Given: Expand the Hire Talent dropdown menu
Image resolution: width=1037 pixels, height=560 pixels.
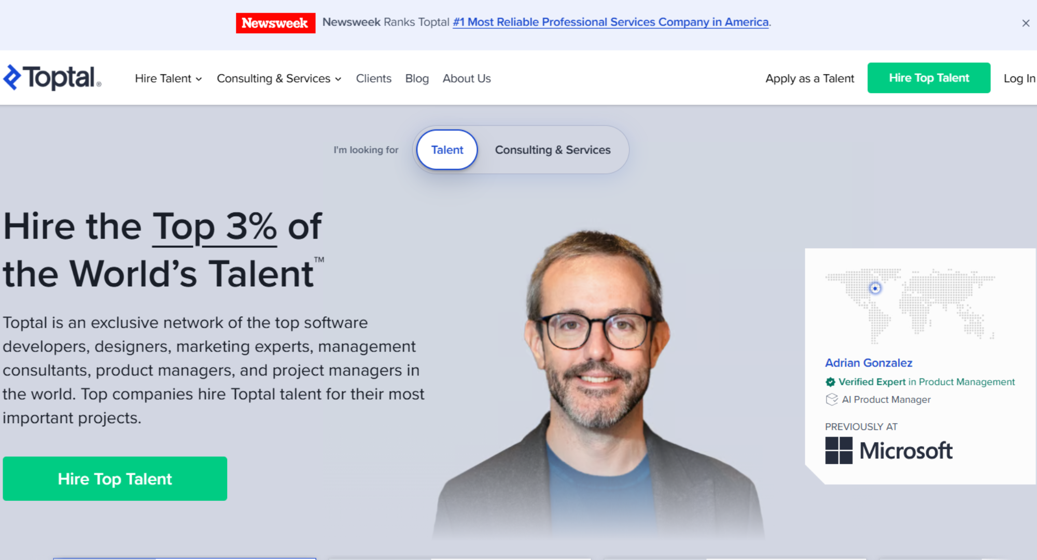Looking at the screenshot, I should [x=168, y=78].
